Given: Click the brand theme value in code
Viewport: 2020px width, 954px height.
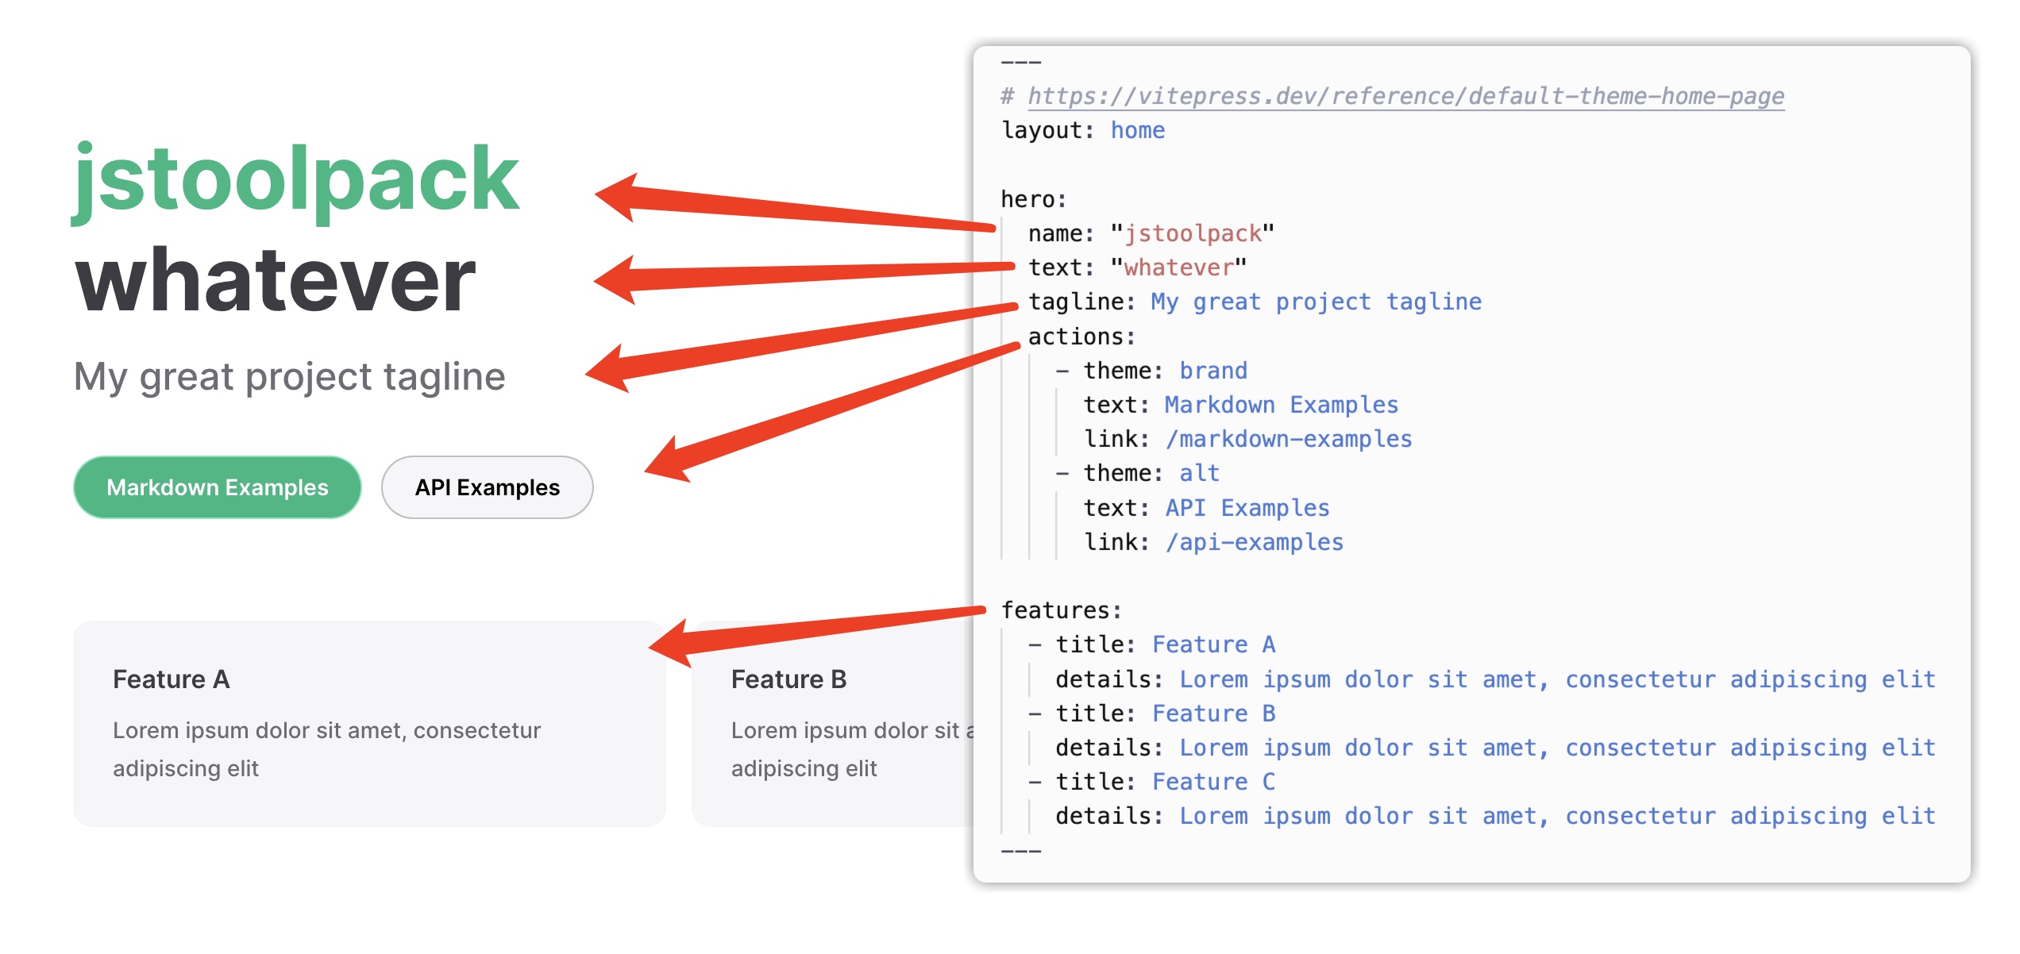Looking at the screenshot, I should (1212, 371).
